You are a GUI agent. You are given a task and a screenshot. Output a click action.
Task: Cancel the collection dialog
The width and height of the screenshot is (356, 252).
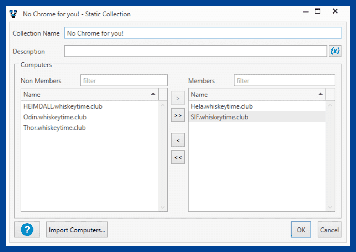pyautogui.click(x=329, y=230)
